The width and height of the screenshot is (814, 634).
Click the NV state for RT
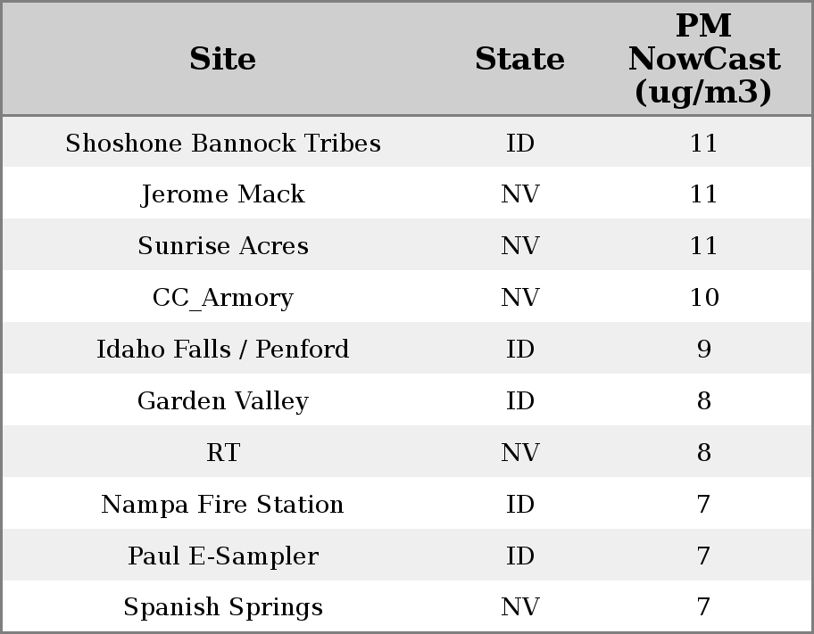(x=519, y=453)
